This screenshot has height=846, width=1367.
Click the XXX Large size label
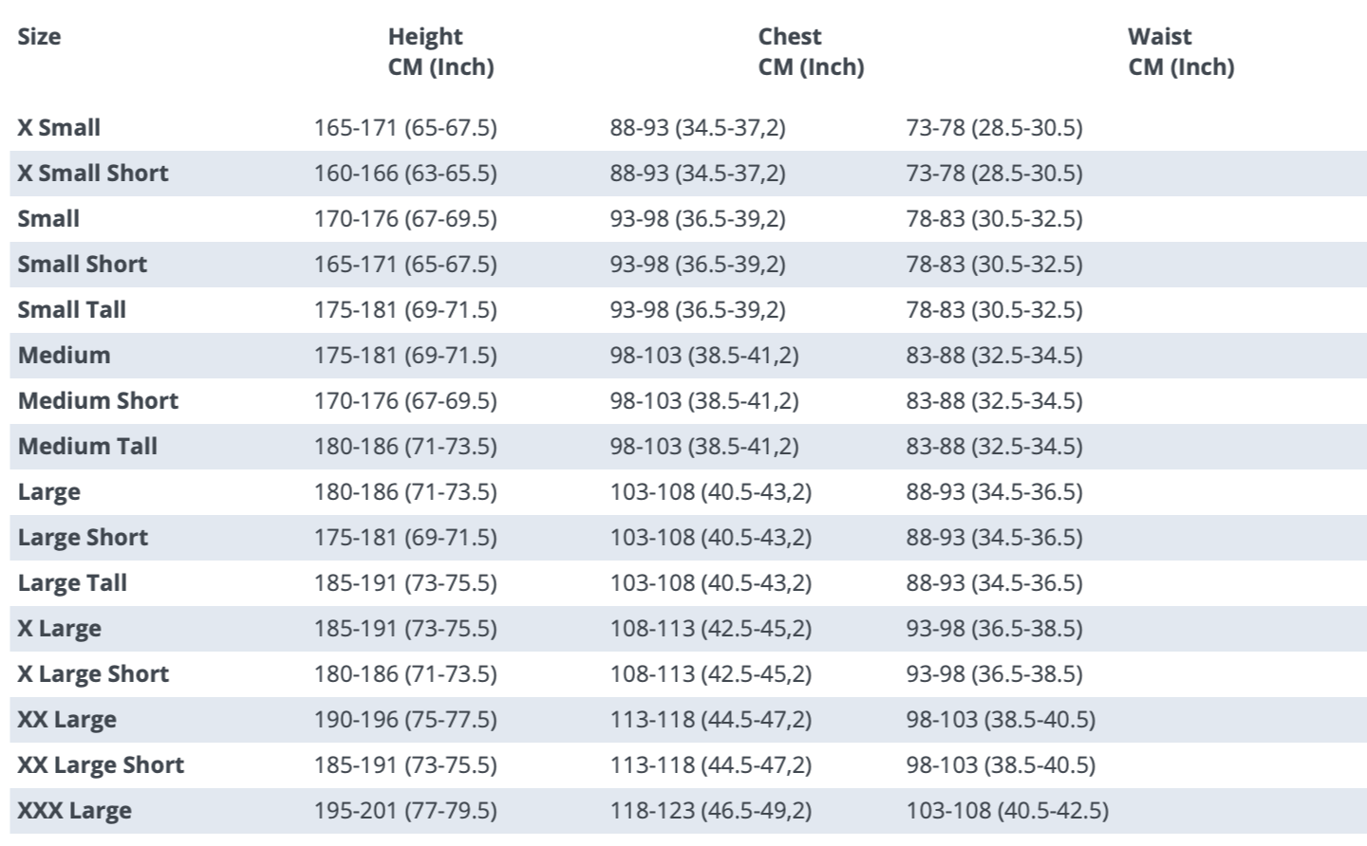(74, 811)
